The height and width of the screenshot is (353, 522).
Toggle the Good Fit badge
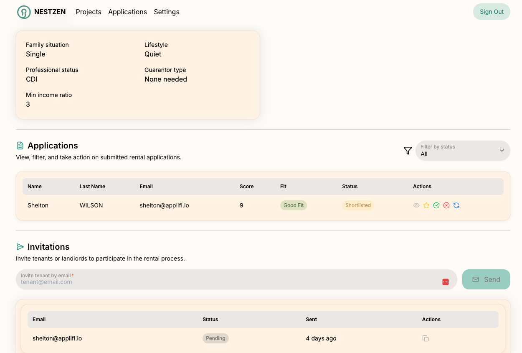point(293,205)
